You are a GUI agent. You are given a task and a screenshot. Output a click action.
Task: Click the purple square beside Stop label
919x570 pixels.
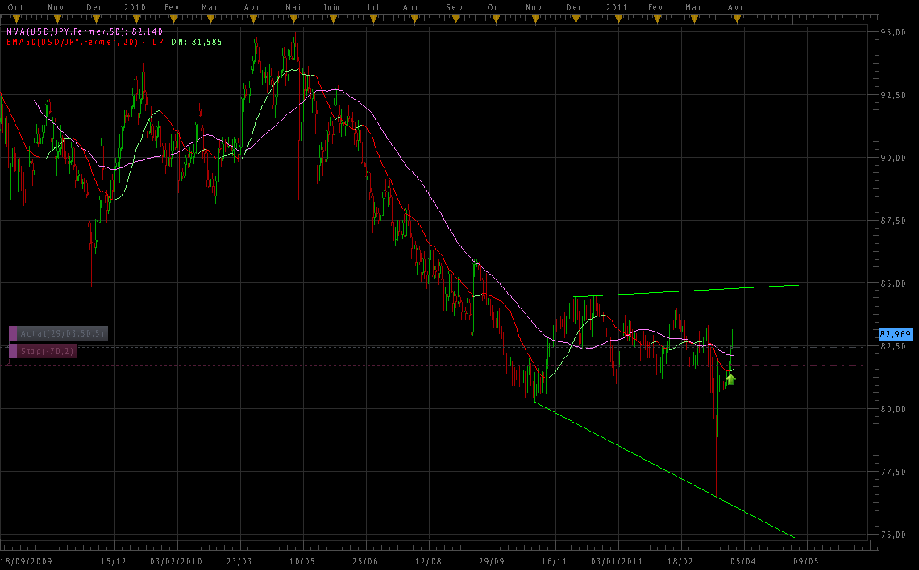point(13,351)
